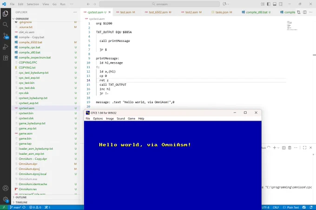Open Image menu in CPCE window
This screenshot has width=316, height=210.
point(110,119)
